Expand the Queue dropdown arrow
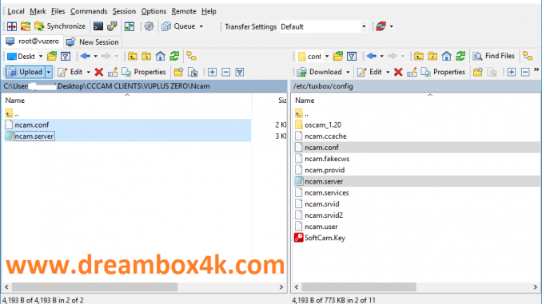The image size is (542, 304). 201,26
